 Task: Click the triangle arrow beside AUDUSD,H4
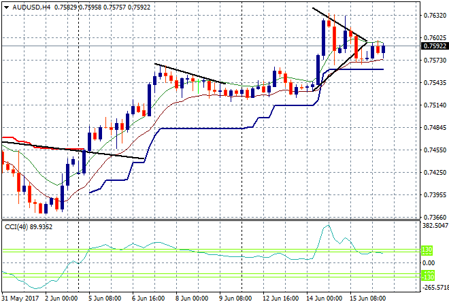tap(6, 7)
